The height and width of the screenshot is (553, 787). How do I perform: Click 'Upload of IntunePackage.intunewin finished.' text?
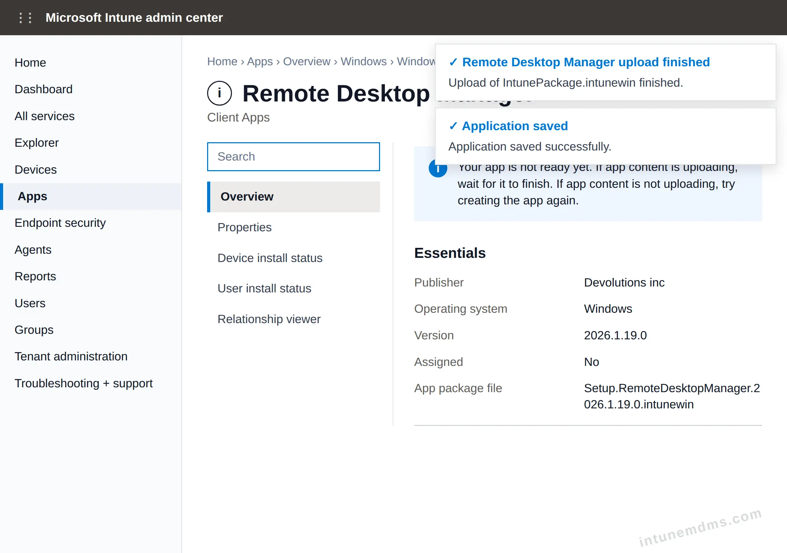point(565,83)
